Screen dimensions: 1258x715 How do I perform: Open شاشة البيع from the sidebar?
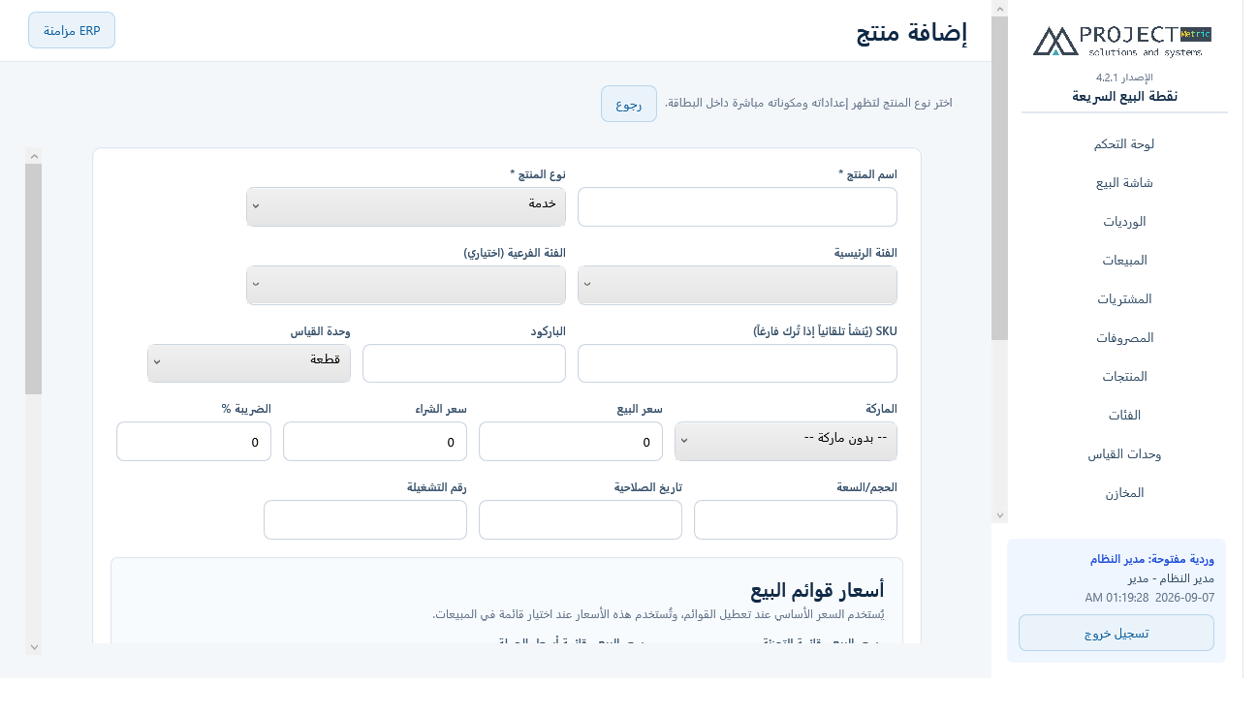pyautogui.click(x=1124, y=182)
